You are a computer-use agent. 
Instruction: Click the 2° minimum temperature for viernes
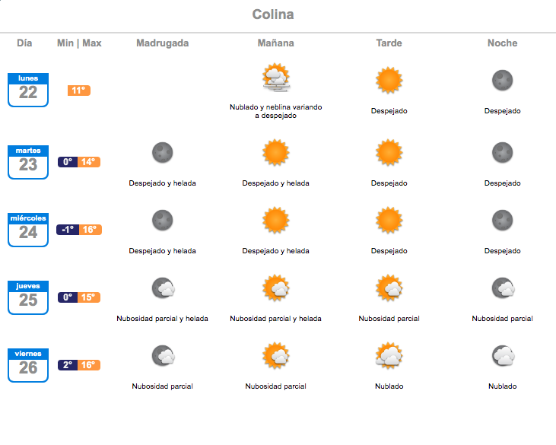pyautogui.click(x=68, y=365)
